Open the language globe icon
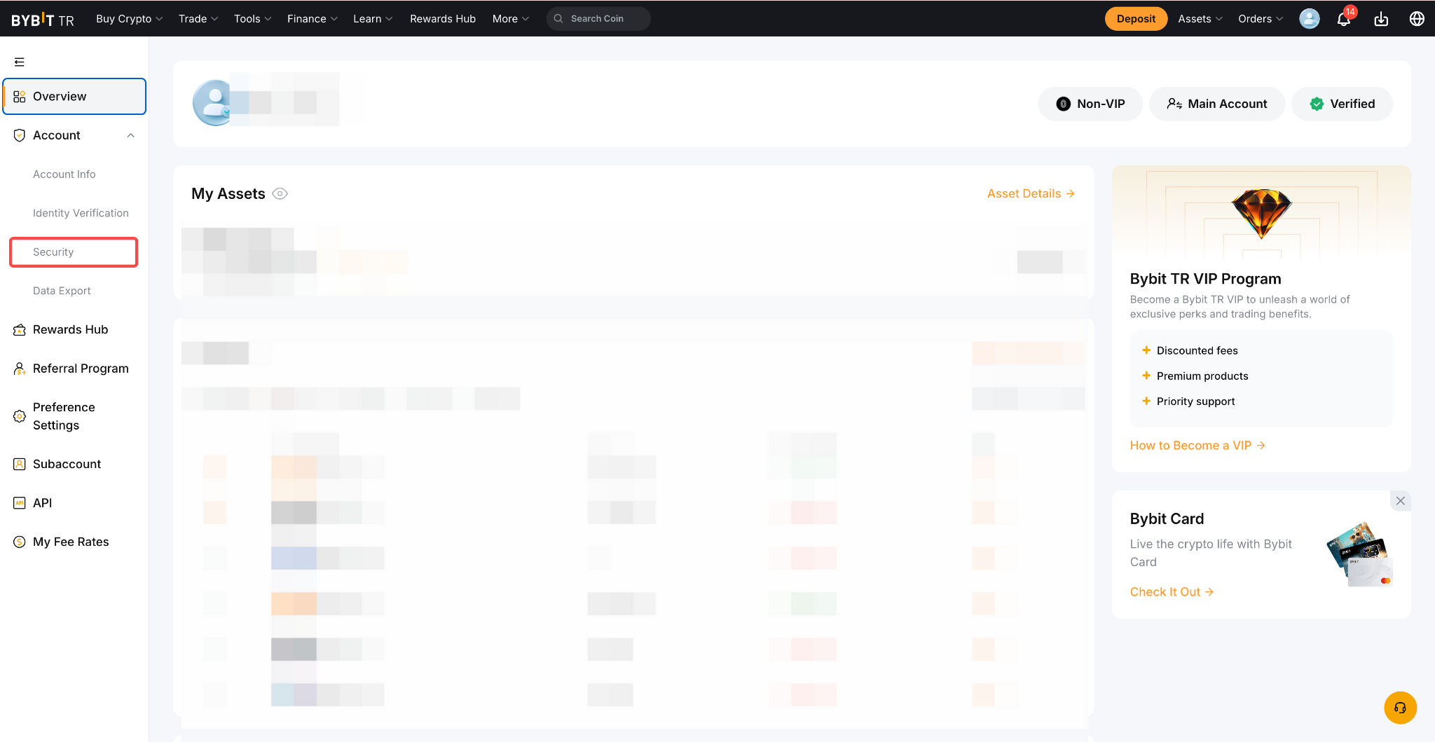 click(1417, 19)
